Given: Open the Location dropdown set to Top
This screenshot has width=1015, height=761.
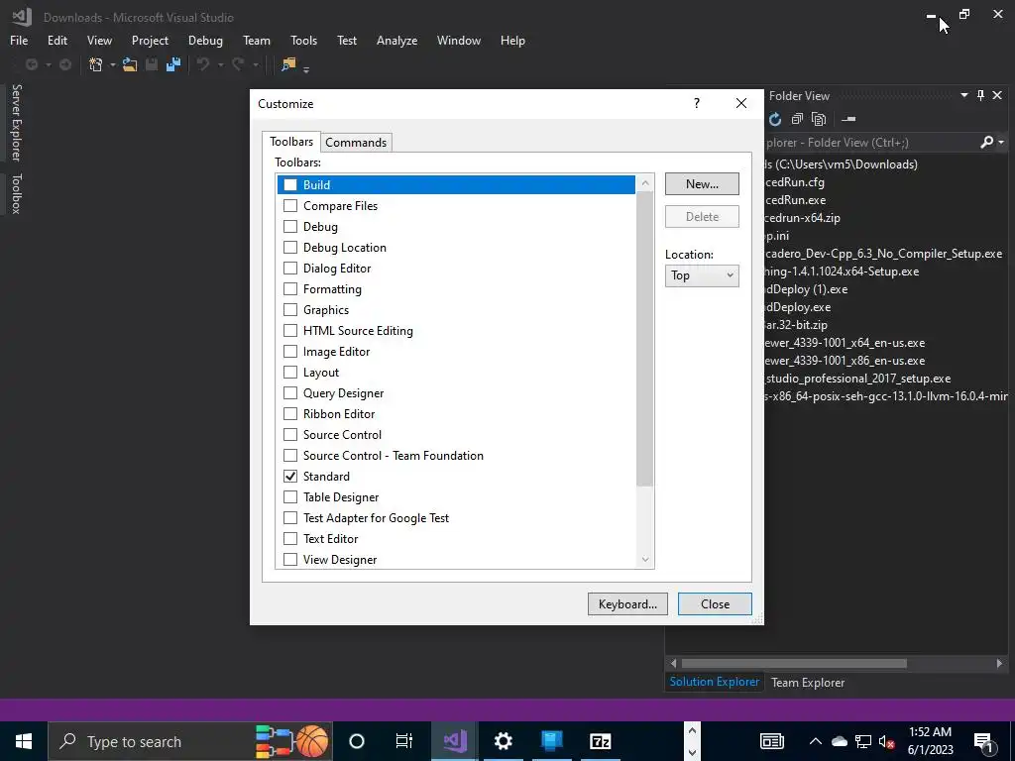Looking at the screenshot, I should coord(702,275).
